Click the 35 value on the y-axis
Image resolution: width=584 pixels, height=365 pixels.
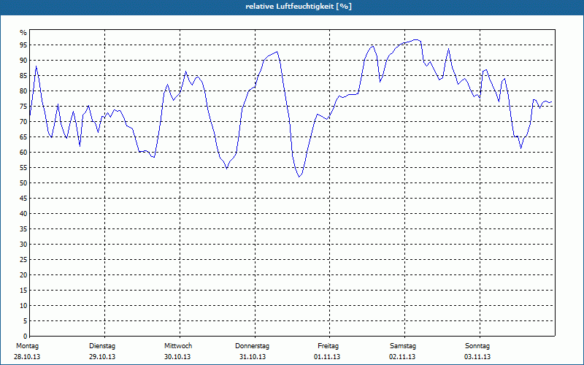pyautogui.click(x=23, y=229)
